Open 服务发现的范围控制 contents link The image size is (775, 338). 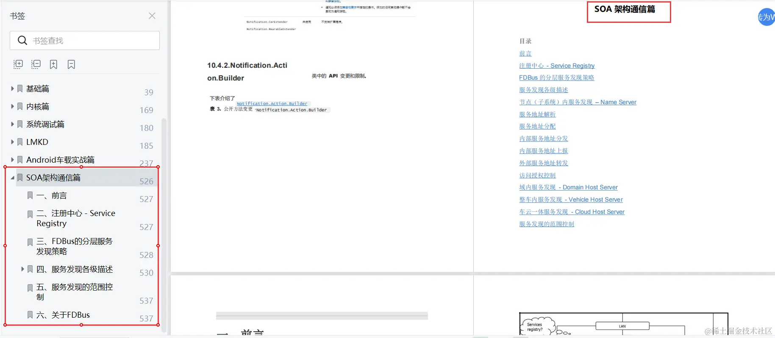click(547, 224)
